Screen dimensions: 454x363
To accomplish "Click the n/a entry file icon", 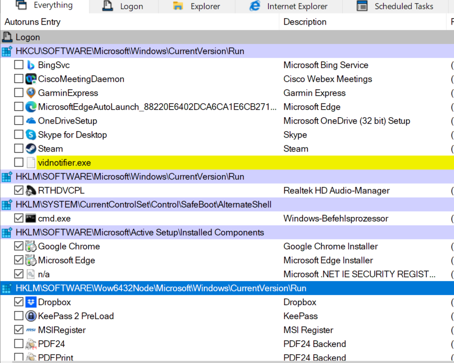I will pyautogui.click(x=31, y=274).
